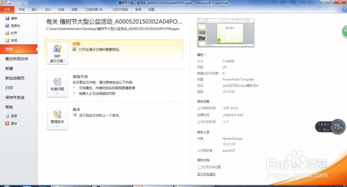Open a file via 打开 entry
This screenshot has height=187, width=347.
11,33
